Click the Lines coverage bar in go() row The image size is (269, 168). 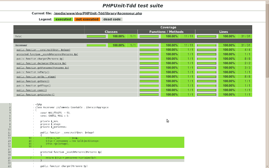coord(206,77)
